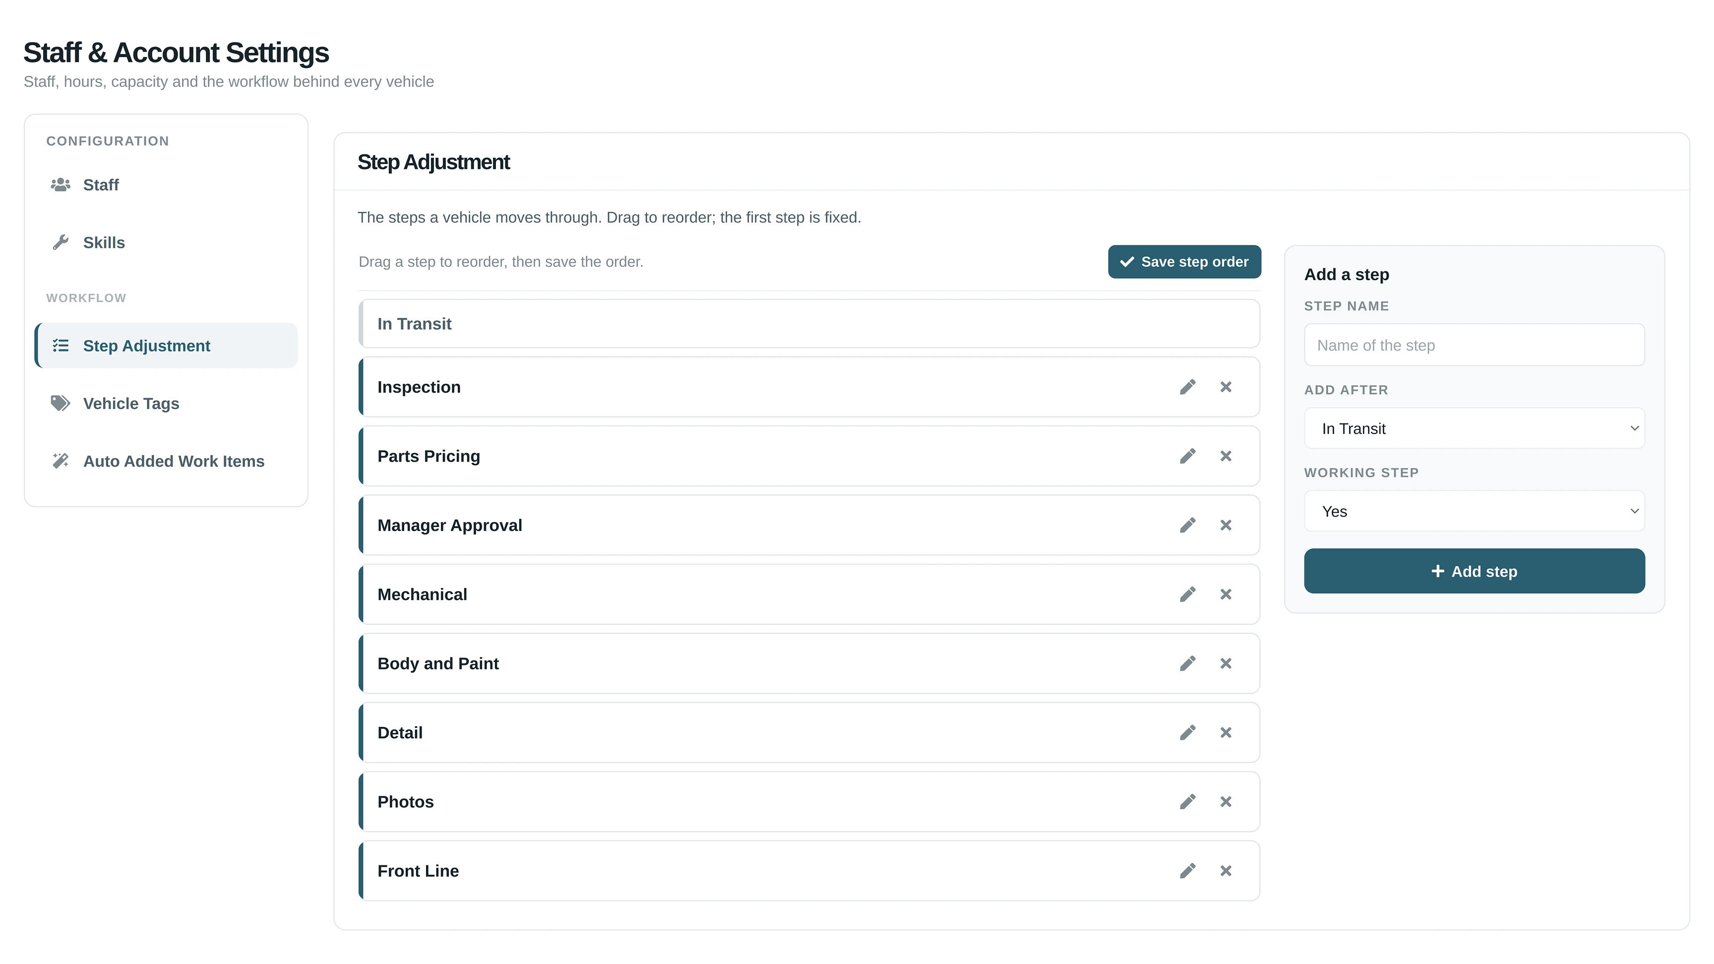Screen dimensions: 1714x964
Task: Select the Manager Approval step name
Action: click(450, 526)
